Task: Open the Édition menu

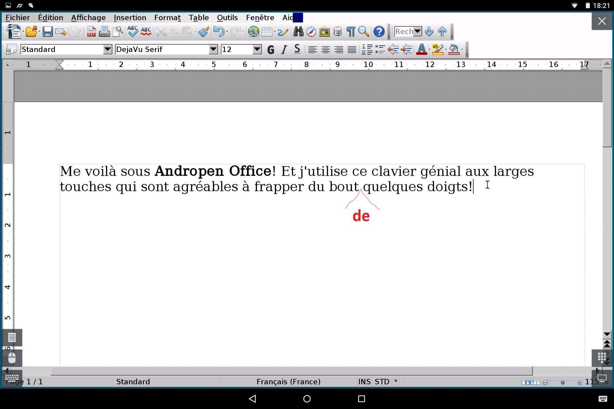Action: click(x=50, y=18)
